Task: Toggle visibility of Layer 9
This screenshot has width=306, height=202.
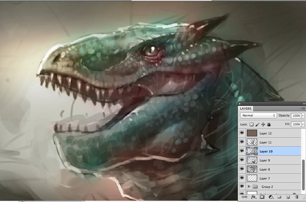Action: (x=242, y=160)
